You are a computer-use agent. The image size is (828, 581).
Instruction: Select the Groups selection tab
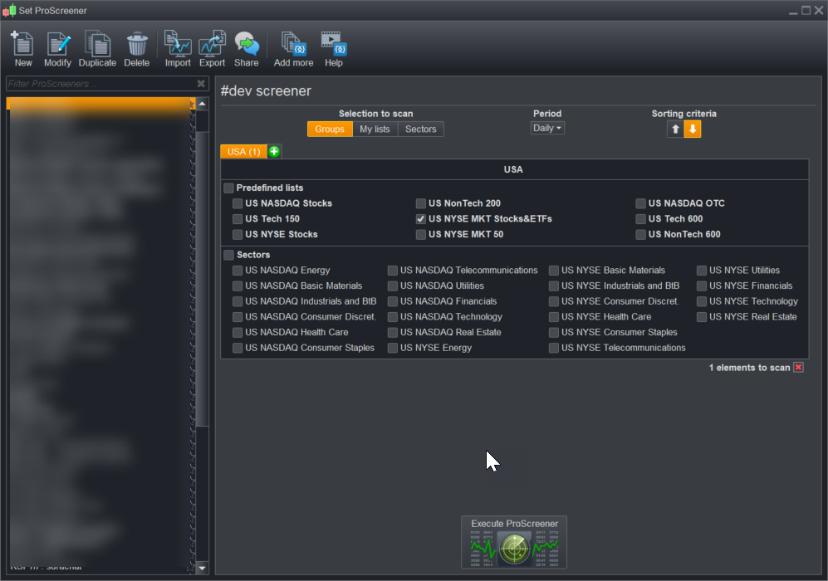pos(330,129)
